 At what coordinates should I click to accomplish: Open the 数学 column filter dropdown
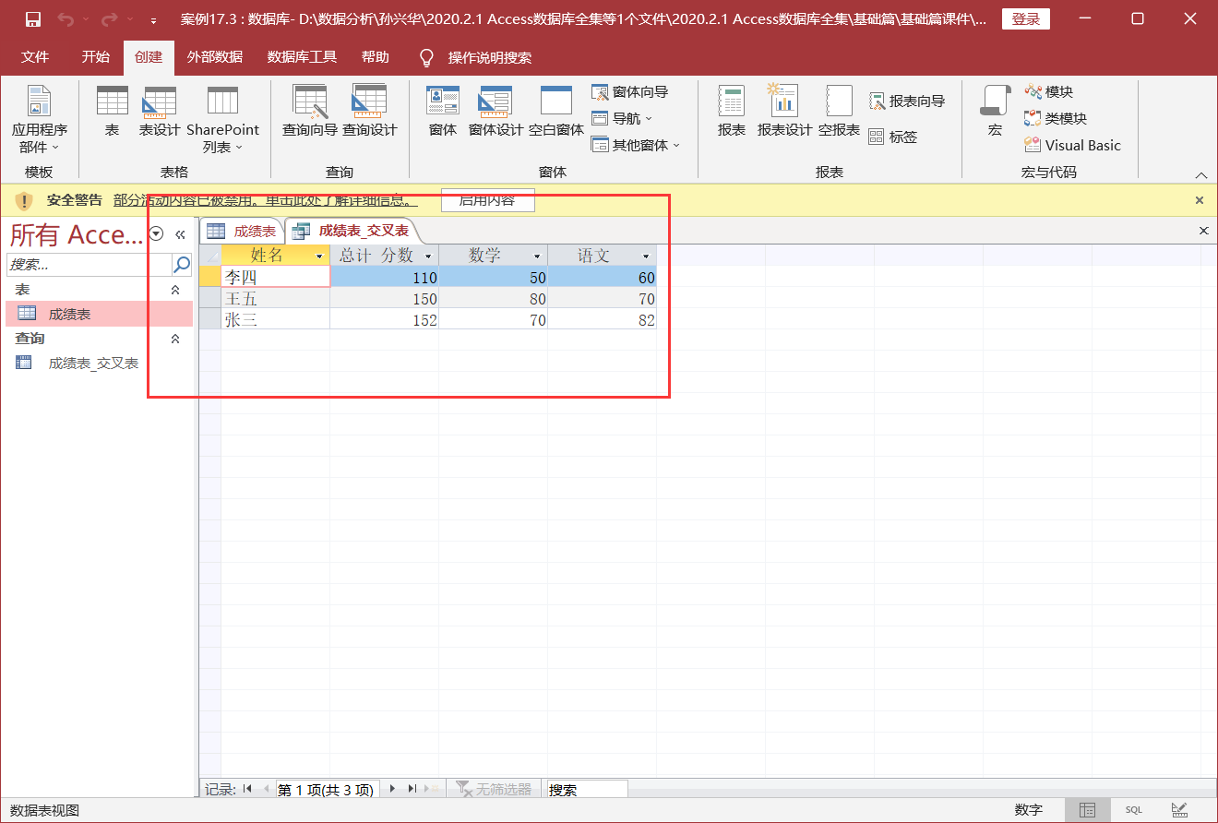point(537,256)
